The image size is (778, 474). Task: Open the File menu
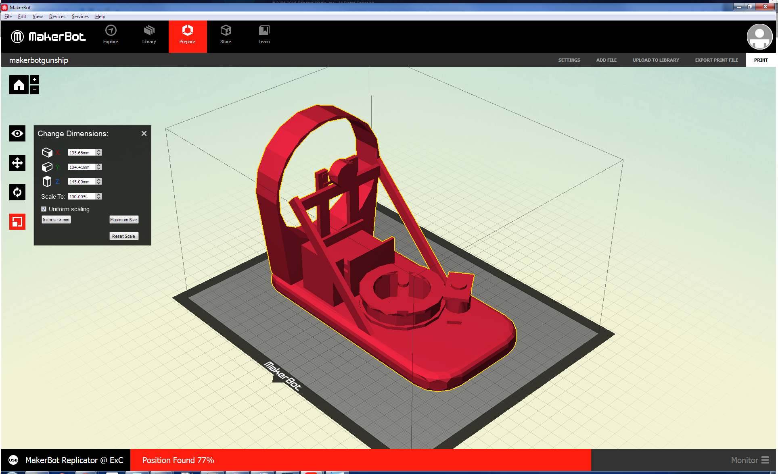click(x=8, y=17)
